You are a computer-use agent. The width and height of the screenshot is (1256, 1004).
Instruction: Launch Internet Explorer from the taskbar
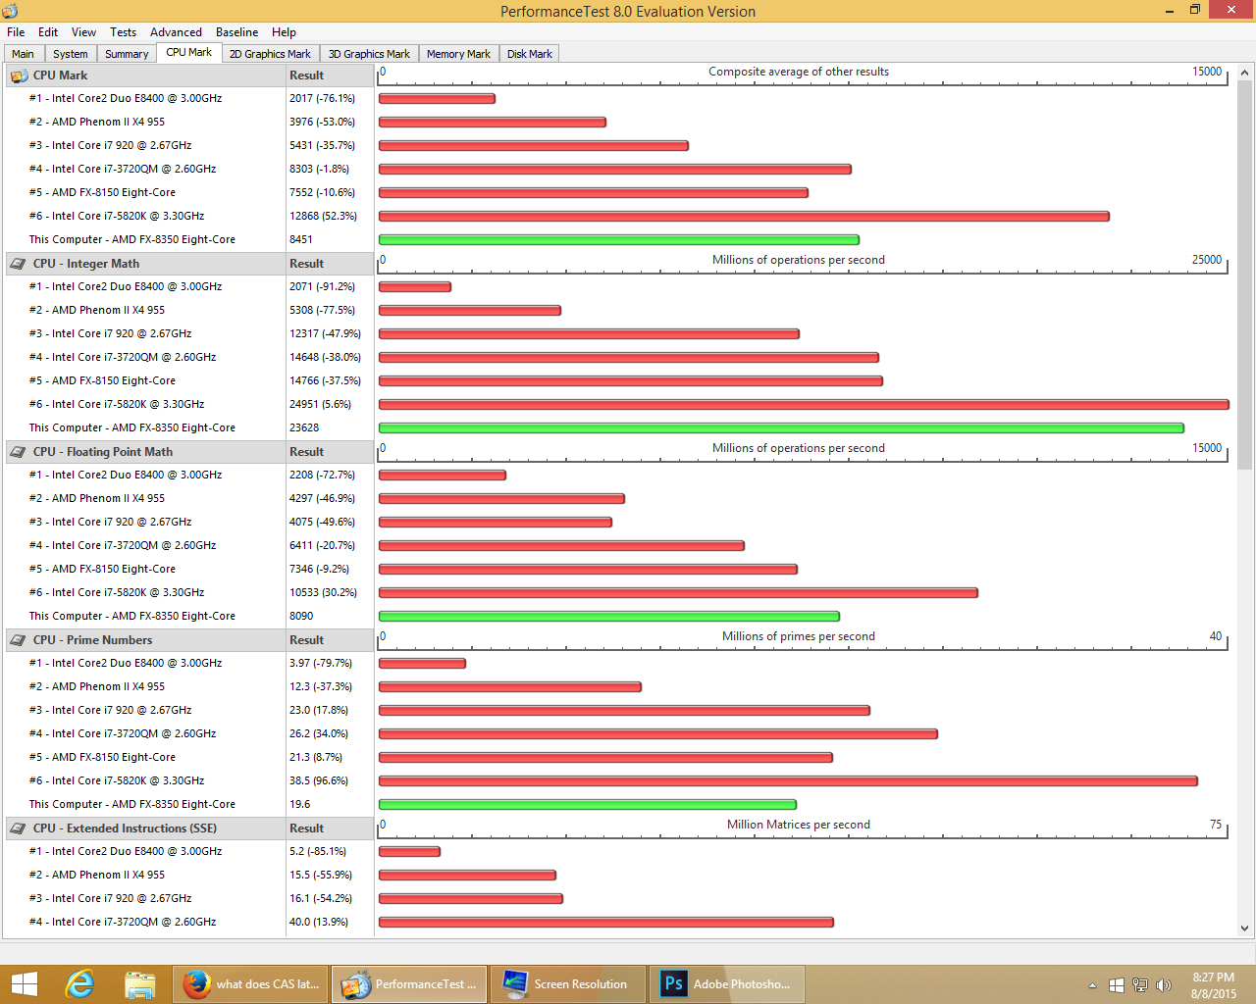click(x=79, y=984)
